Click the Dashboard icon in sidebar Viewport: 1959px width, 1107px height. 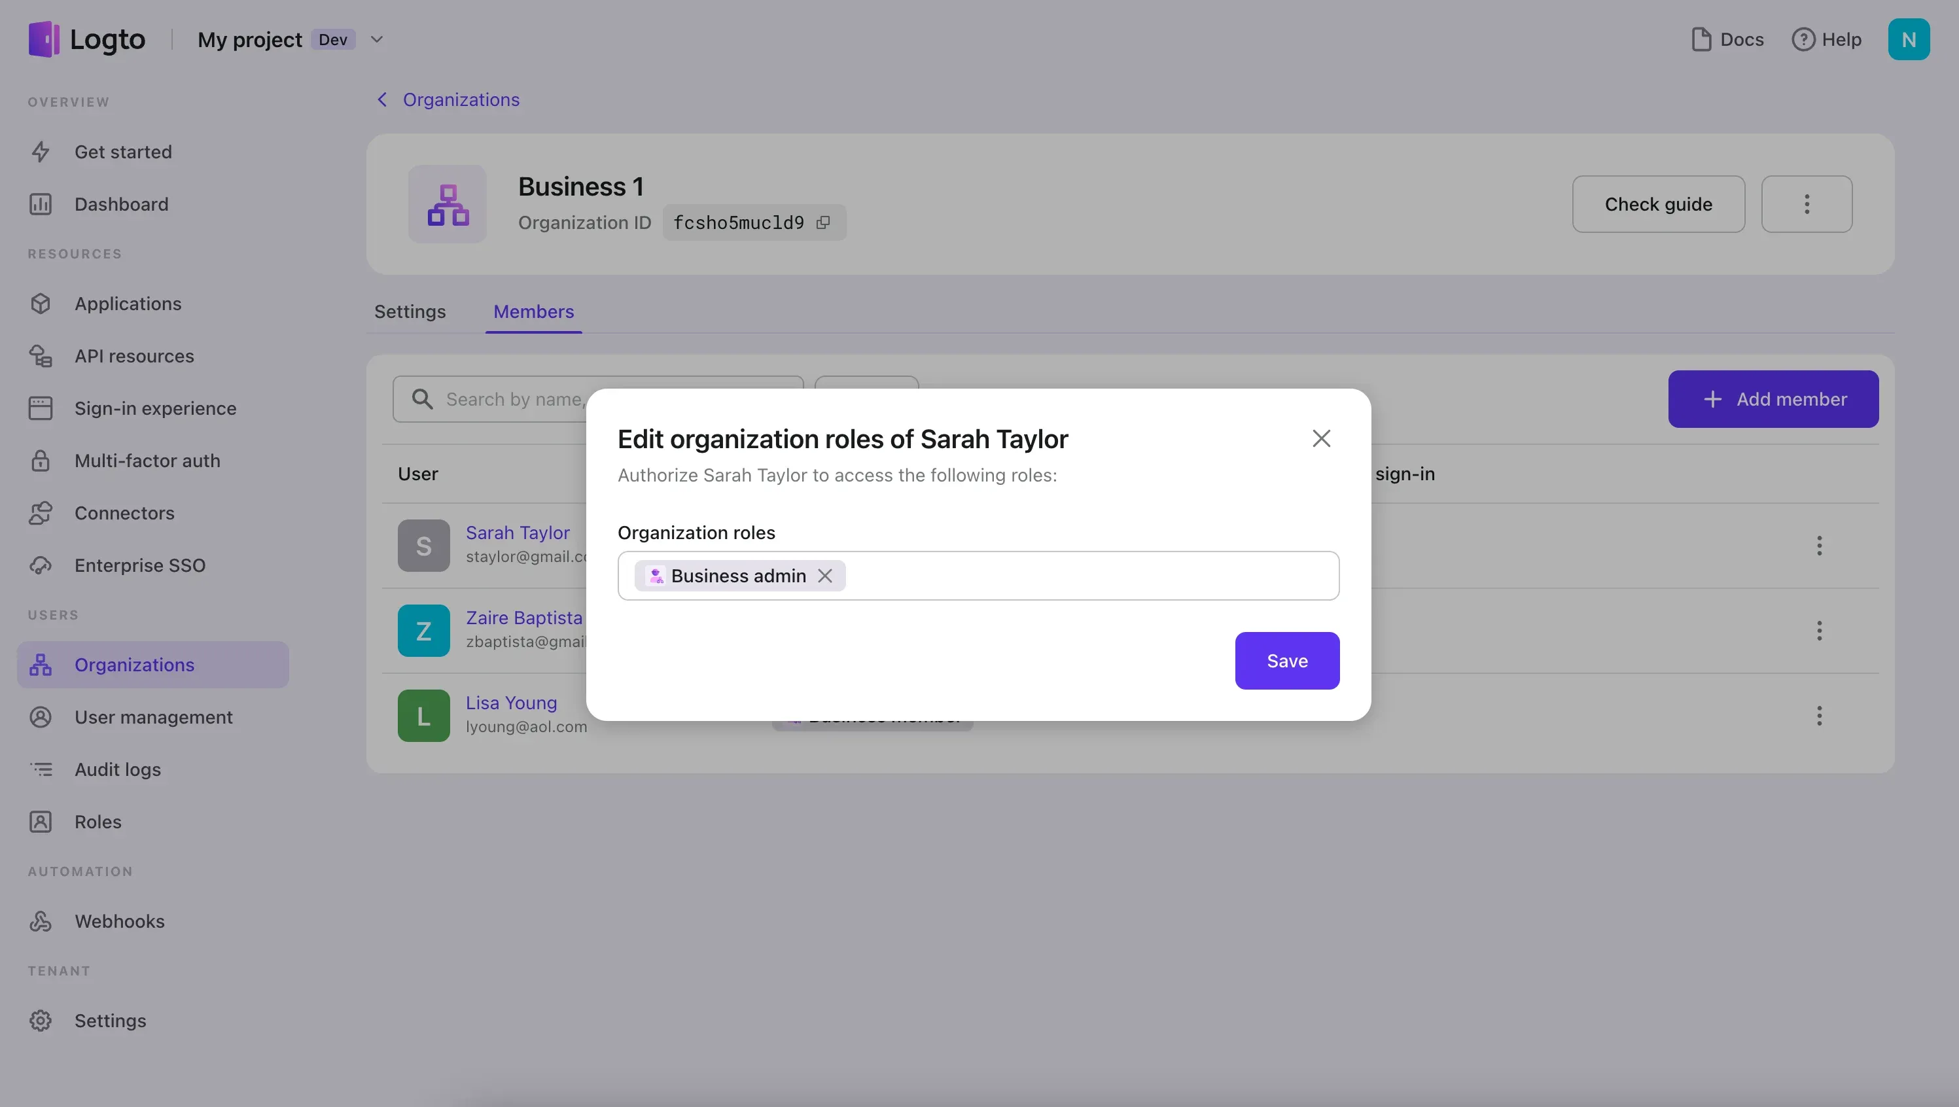(x=38, y=204)
